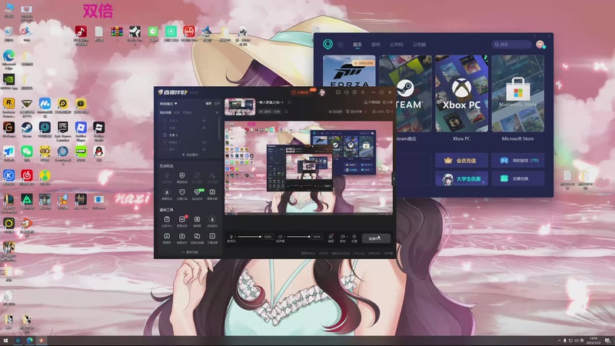Click 添加素材 to add a source
This screenshot has height=346, width=615.
(190, 155)
